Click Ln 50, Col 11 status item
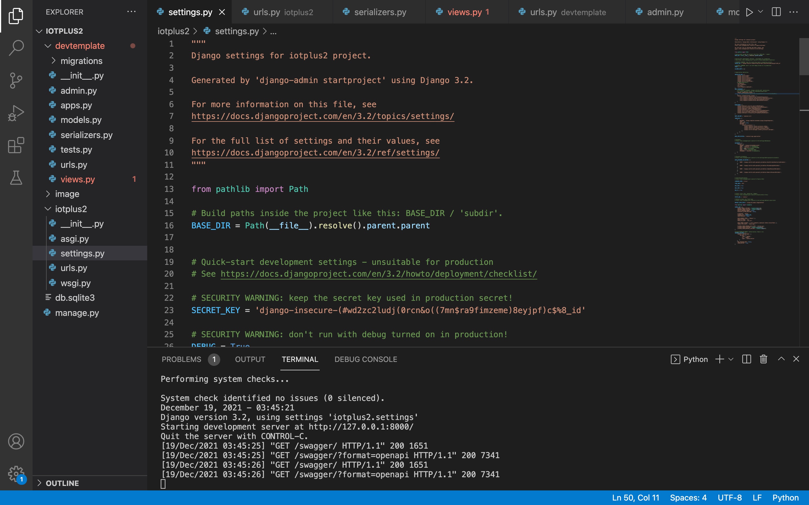The image size is (809, 505). [635, 498]
